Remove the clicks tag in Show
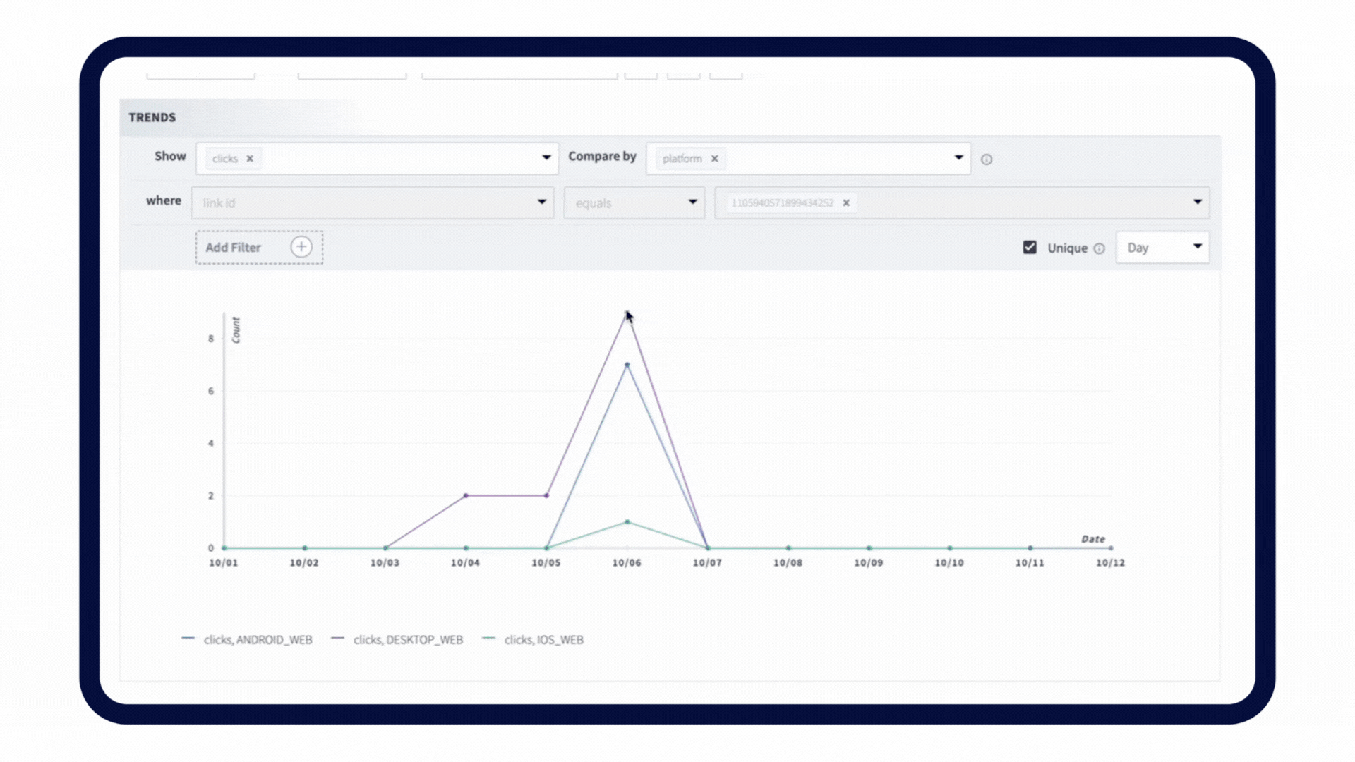Image resolution: width=1355 pixels, height=762 pixels. point(250,159)
